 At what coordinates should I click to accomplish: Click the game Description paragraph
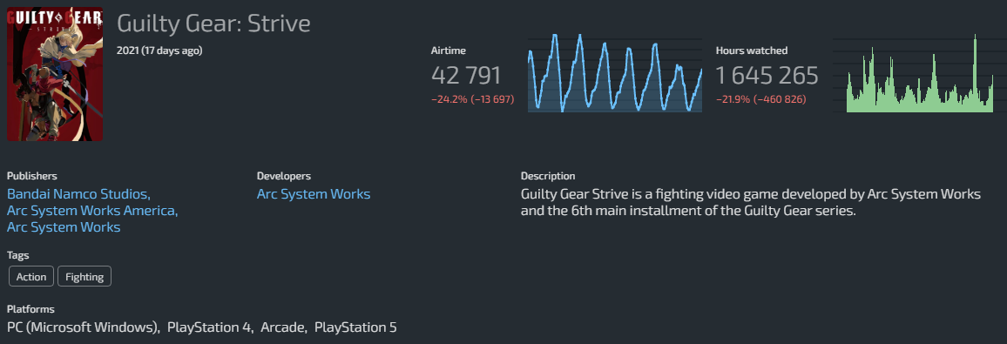[751, 202]
